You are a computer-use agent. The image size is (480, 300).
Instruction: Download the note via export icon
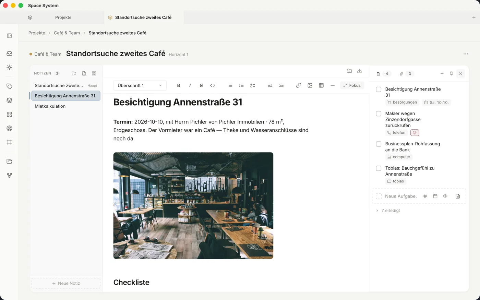(359, 71)
